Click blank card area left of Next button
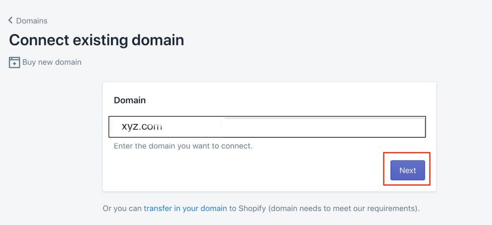Viewport: 492px width, 225px height. pyautogui.click(x=240, y=171)
